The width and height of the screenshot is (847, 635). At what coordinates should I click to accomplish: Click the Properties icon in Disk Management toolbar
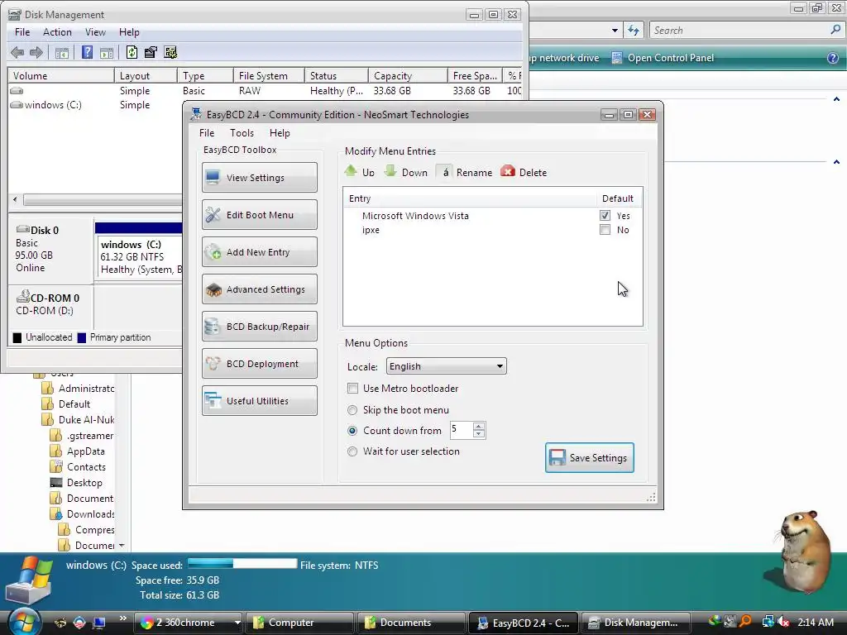click(x=151, y=52)
